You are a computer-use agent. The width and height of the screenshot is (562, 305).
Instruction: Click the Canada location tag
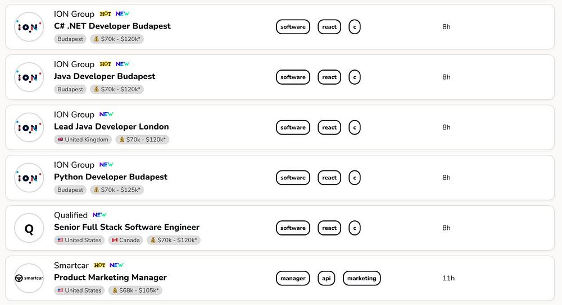click(125, 240)
